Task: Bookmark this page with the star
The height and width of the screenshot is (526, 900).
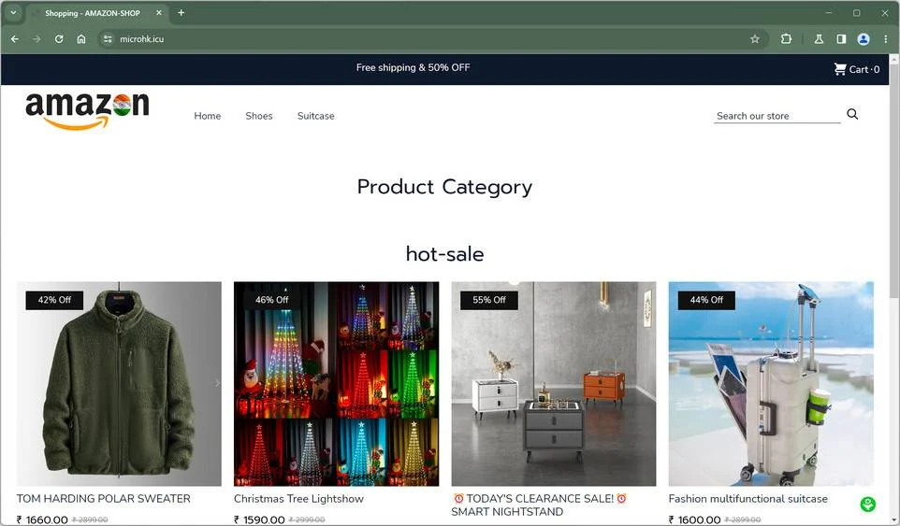Action: 755,39
